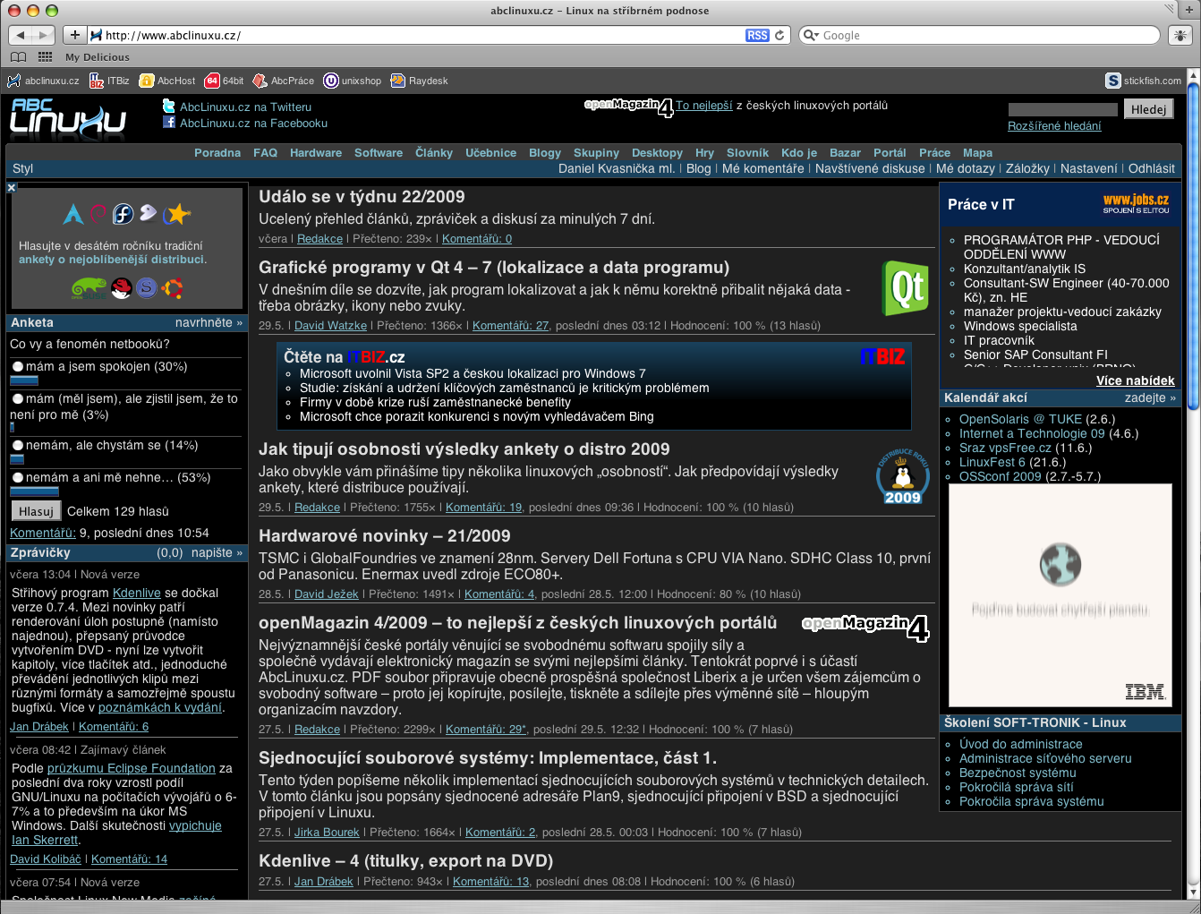Click the Facebook icon
Viewport: 1201px width, 914px height.
click(169, 123)
